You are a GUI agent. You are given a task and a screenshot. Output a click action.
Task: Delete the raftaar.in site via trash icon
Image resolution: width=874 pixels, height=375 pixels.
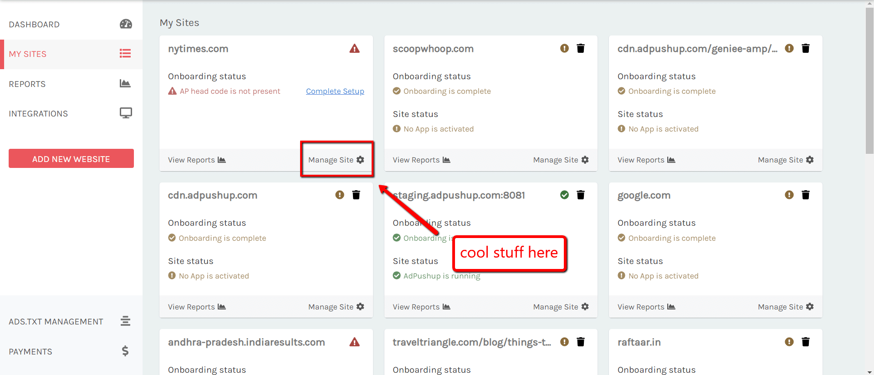click(x=805, y=342)
